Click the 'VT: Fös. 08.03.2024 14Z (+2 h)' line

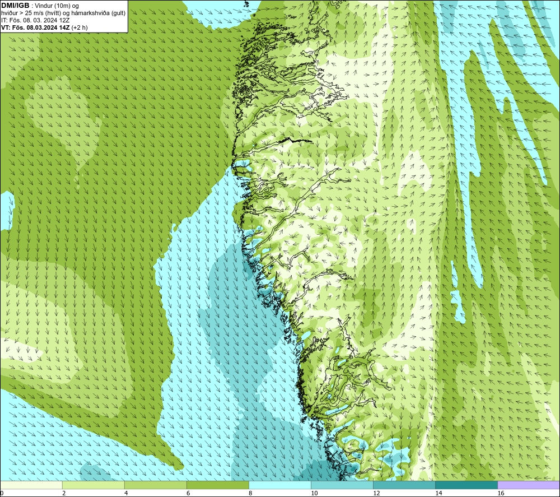pyautogui.click(x=44, y=27)
